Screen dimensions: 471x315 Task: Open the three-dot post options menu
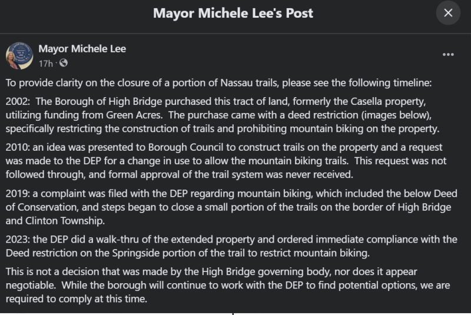click(x=448, y=55)
